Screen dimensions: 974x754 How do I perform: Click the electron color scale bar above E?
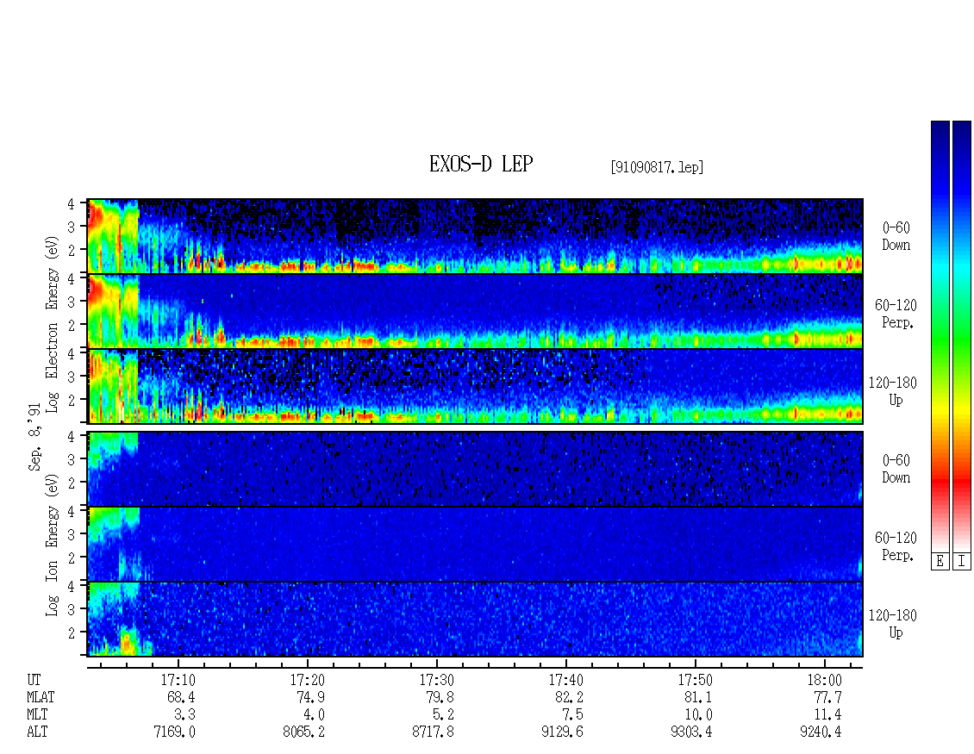coord(940,336)
